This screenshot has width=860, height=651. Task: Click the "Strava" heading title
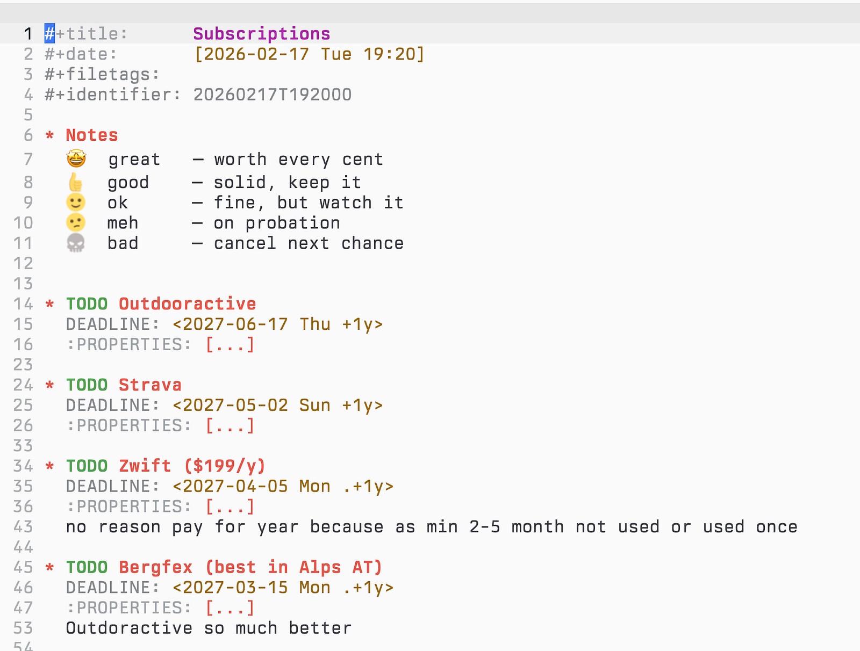(150, 385)
